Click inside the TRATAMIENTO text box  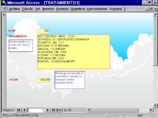(x=74, y=52)
